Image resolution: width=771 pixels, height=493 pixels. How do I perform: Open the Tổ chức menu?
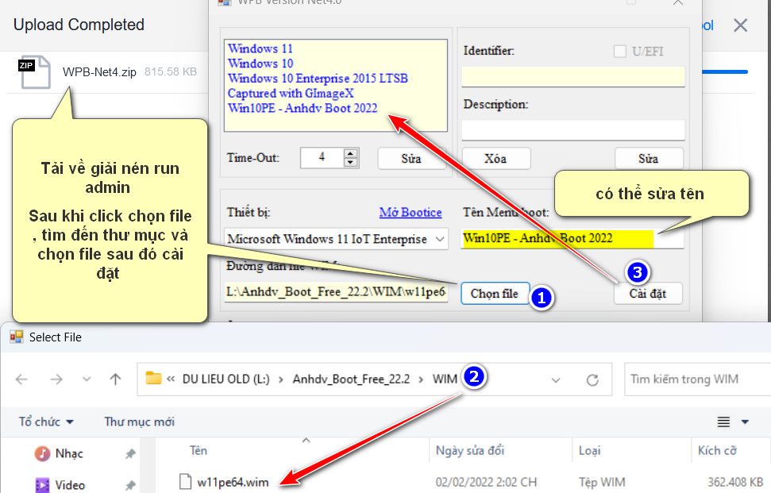[x=47, y=422]
